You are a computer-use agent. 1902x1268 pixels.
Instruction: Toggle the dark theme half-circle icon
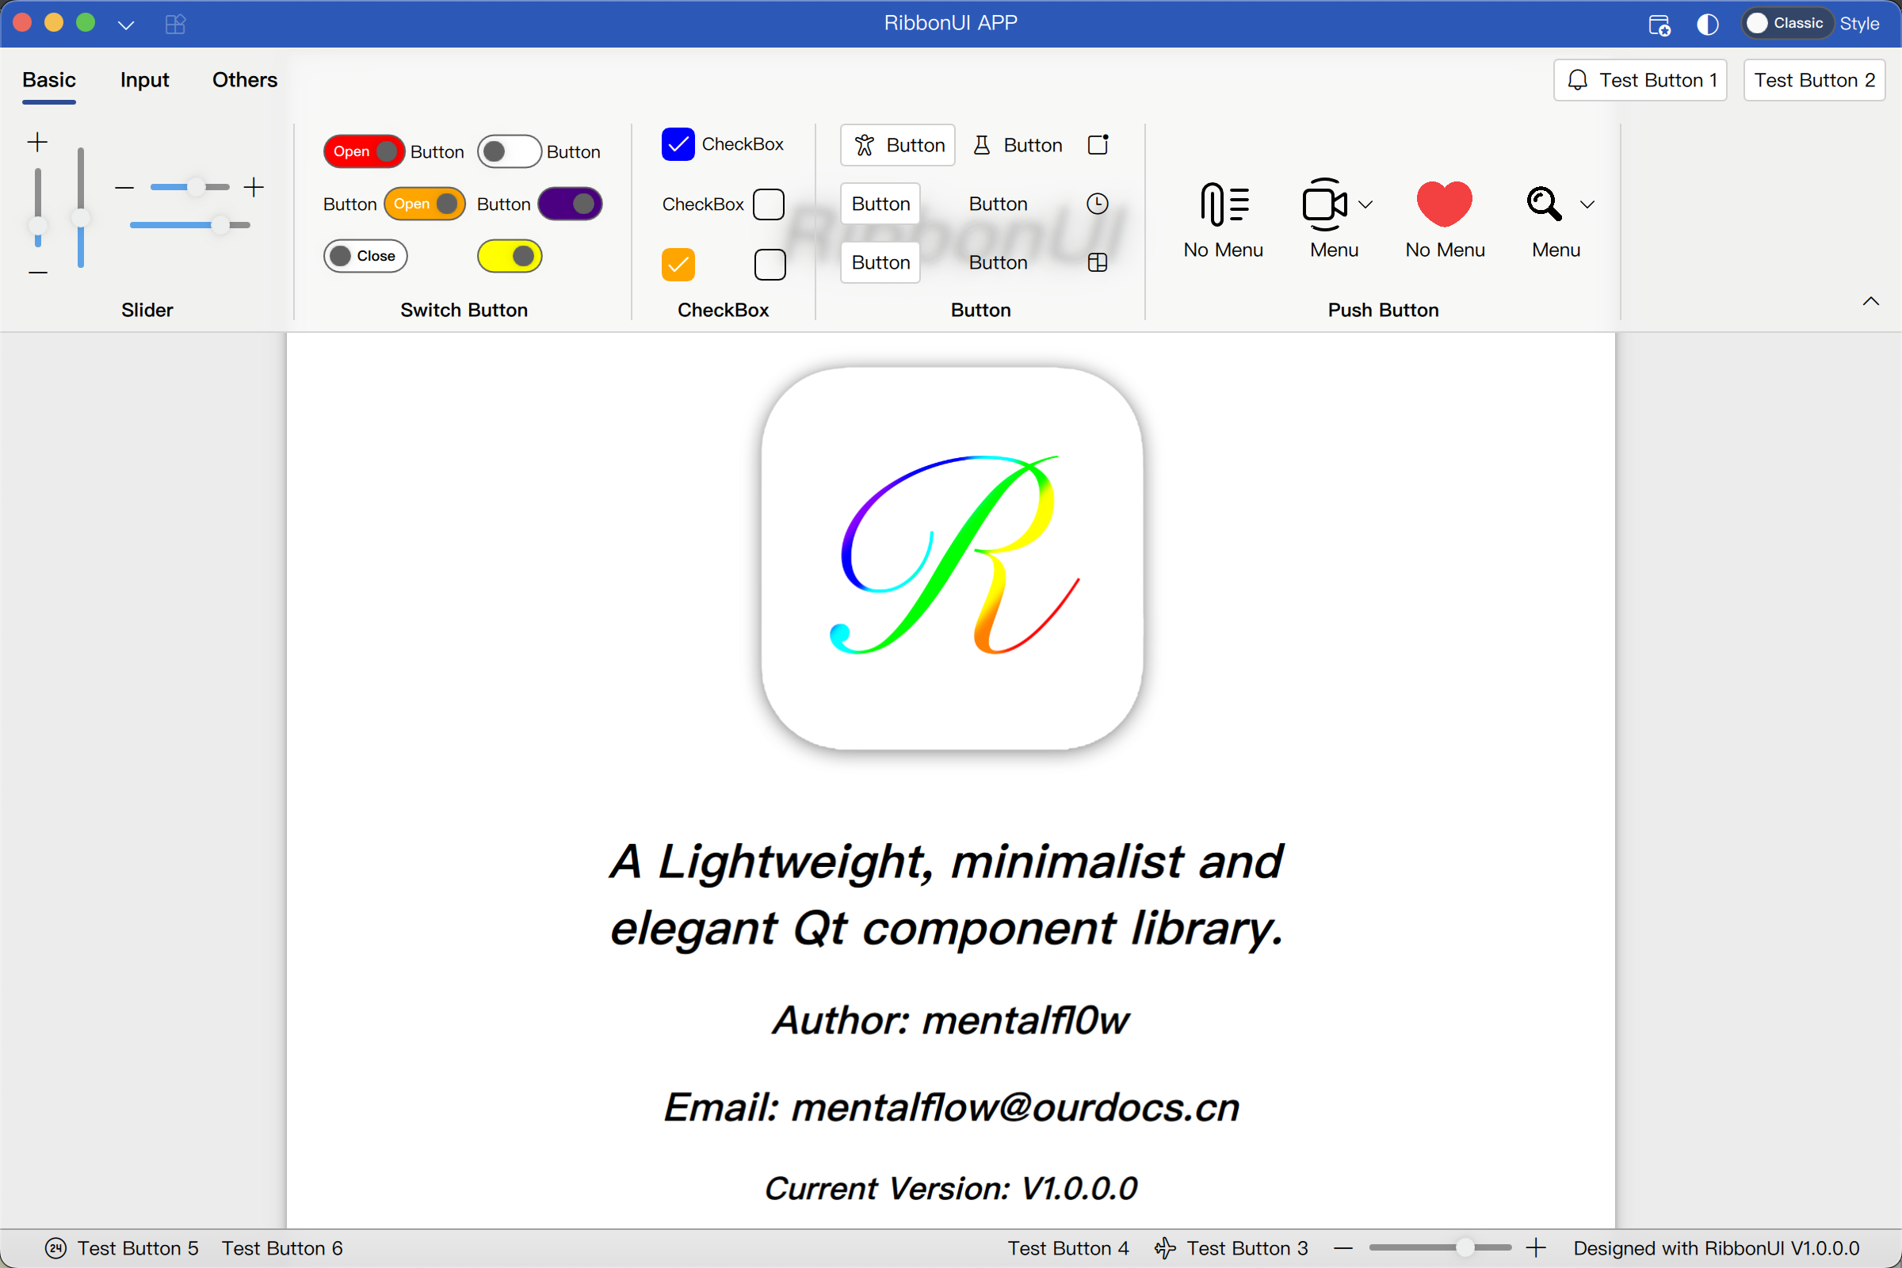[1707, 25]
